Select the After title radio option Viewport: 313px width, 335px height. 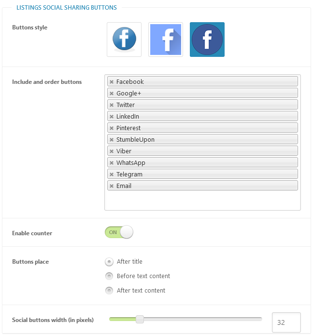click(109, 262)
